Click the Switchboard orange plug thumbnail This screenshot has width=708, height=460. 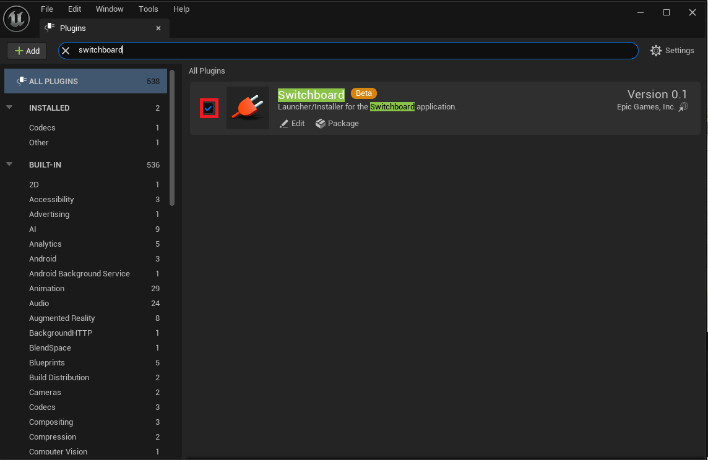tap(248, 108)
